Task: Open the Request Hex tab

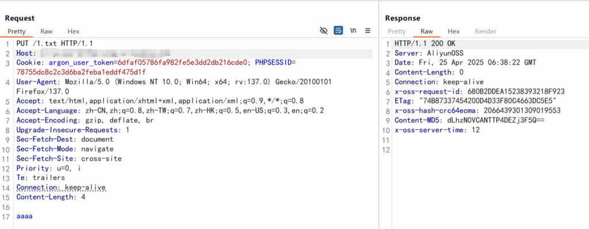Action: (74, 32)
